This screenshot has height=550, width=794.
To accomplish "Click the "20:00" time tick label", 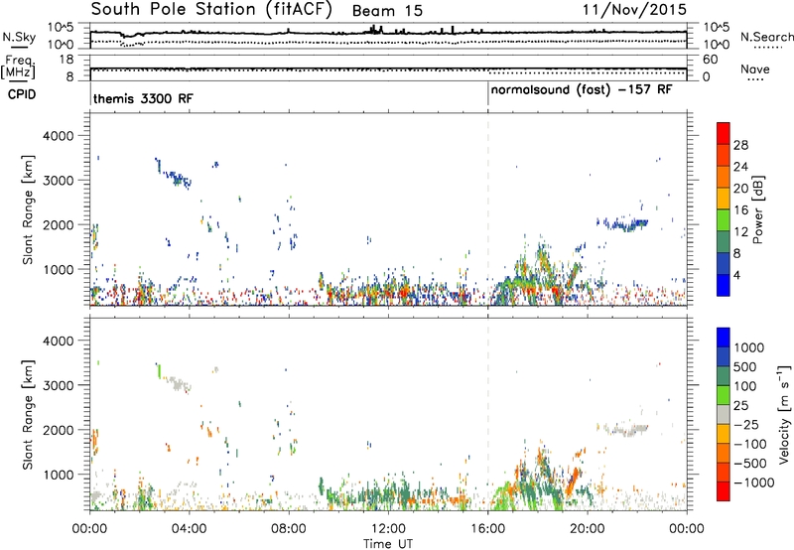I will pos(588,529).
